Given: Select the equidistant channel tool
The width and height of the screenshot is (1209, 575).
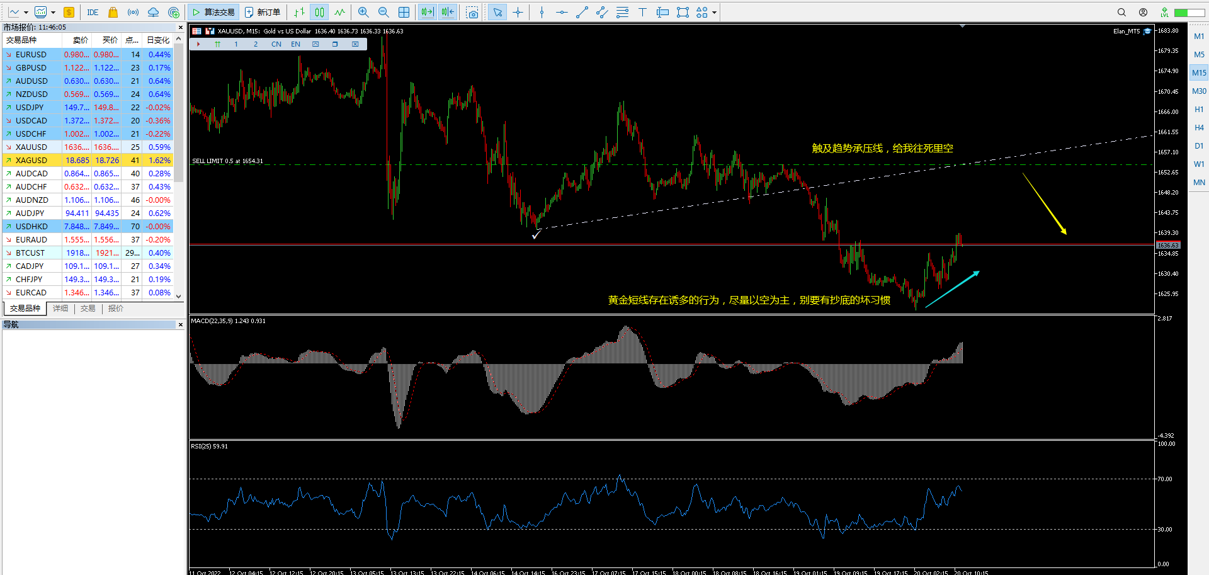Looking at the screenshot, I should (x=602, y=12).
